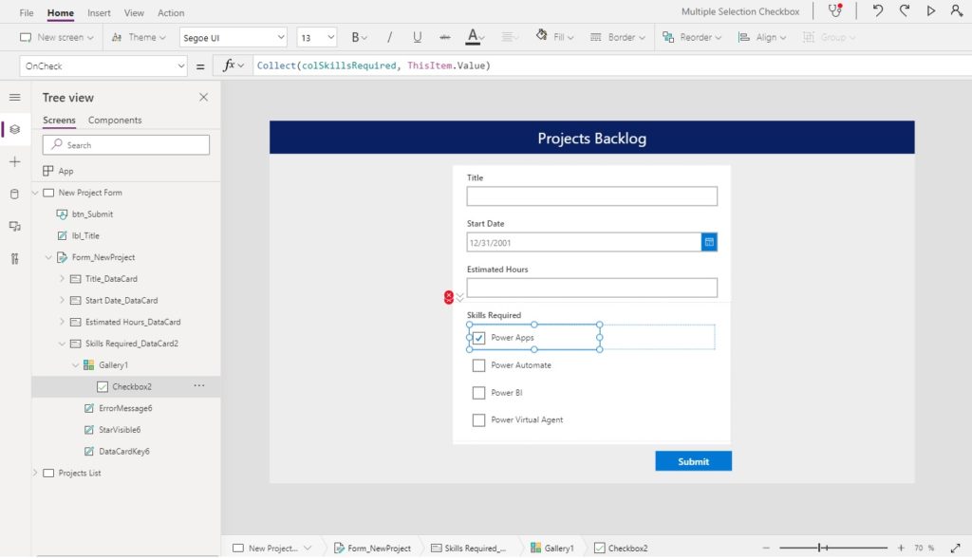Uncheck the Power Apps checkbox
Screen dimensions: 972x558
tap(479, 338)
